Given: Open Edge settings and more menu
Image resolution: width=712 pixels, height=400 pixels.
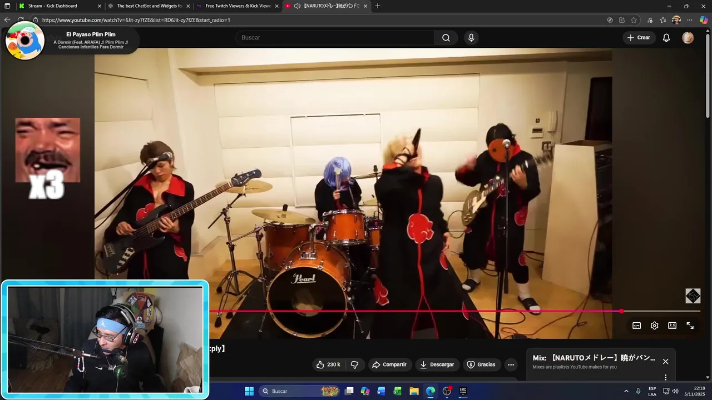Looking at the screenshot, I should [x=690, y=20].
